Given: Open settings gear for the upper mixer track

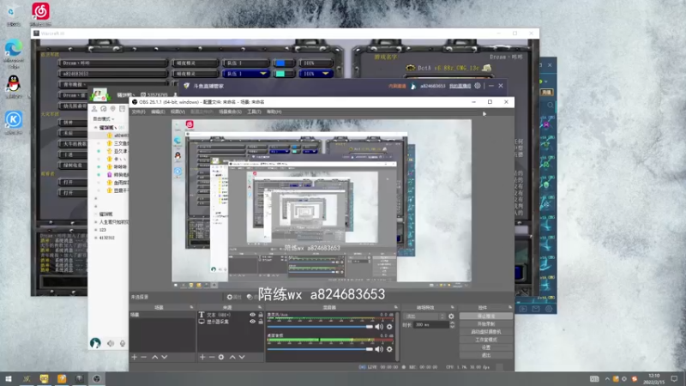Looking at the screenshot, I should [389, 327].
